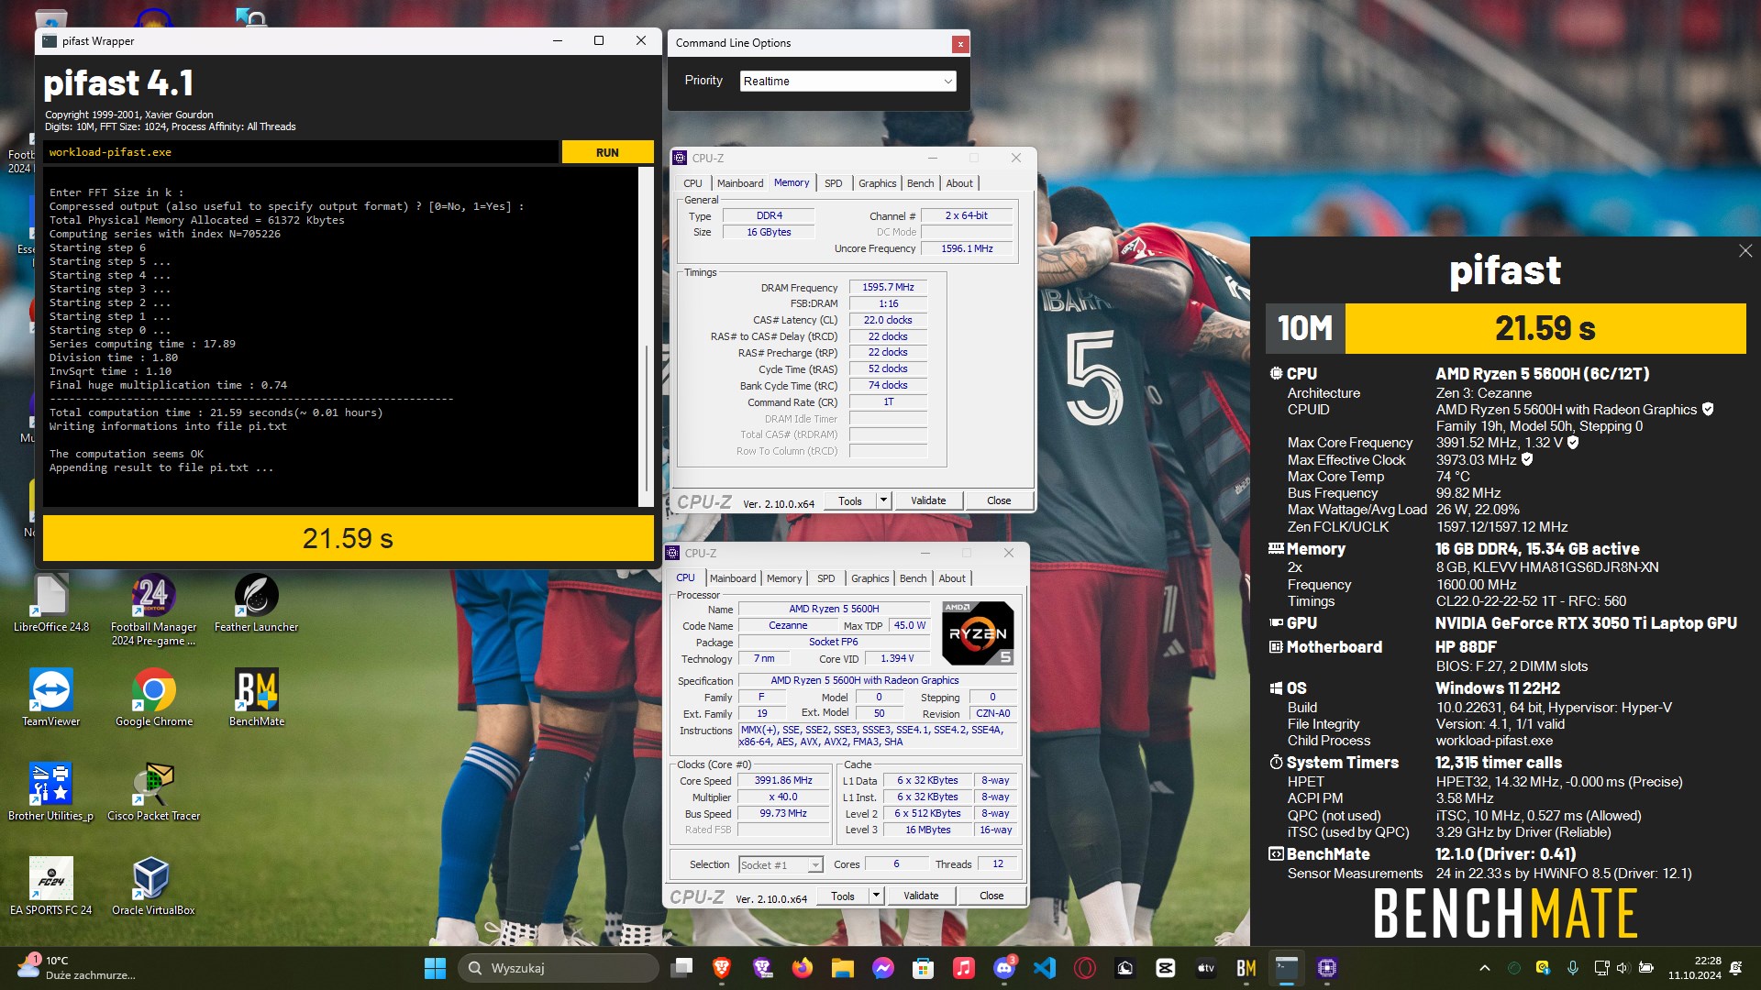Open About tab in lower CPU-Z window
This screenshot has height=990, width=1761.
point(952,578)
